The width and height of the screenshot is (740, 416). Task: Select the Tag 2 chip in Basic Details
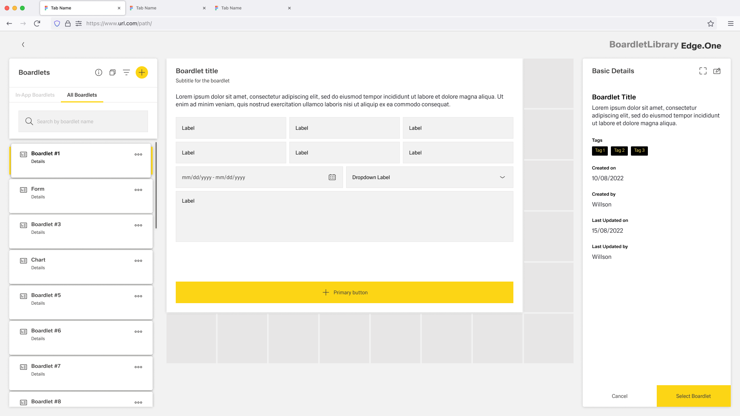619,151
